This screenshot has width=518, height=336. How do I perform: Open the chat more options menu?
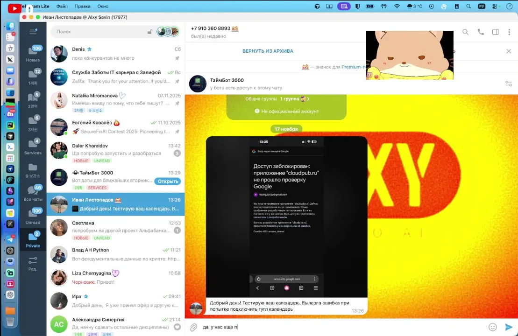coord(509,32)
